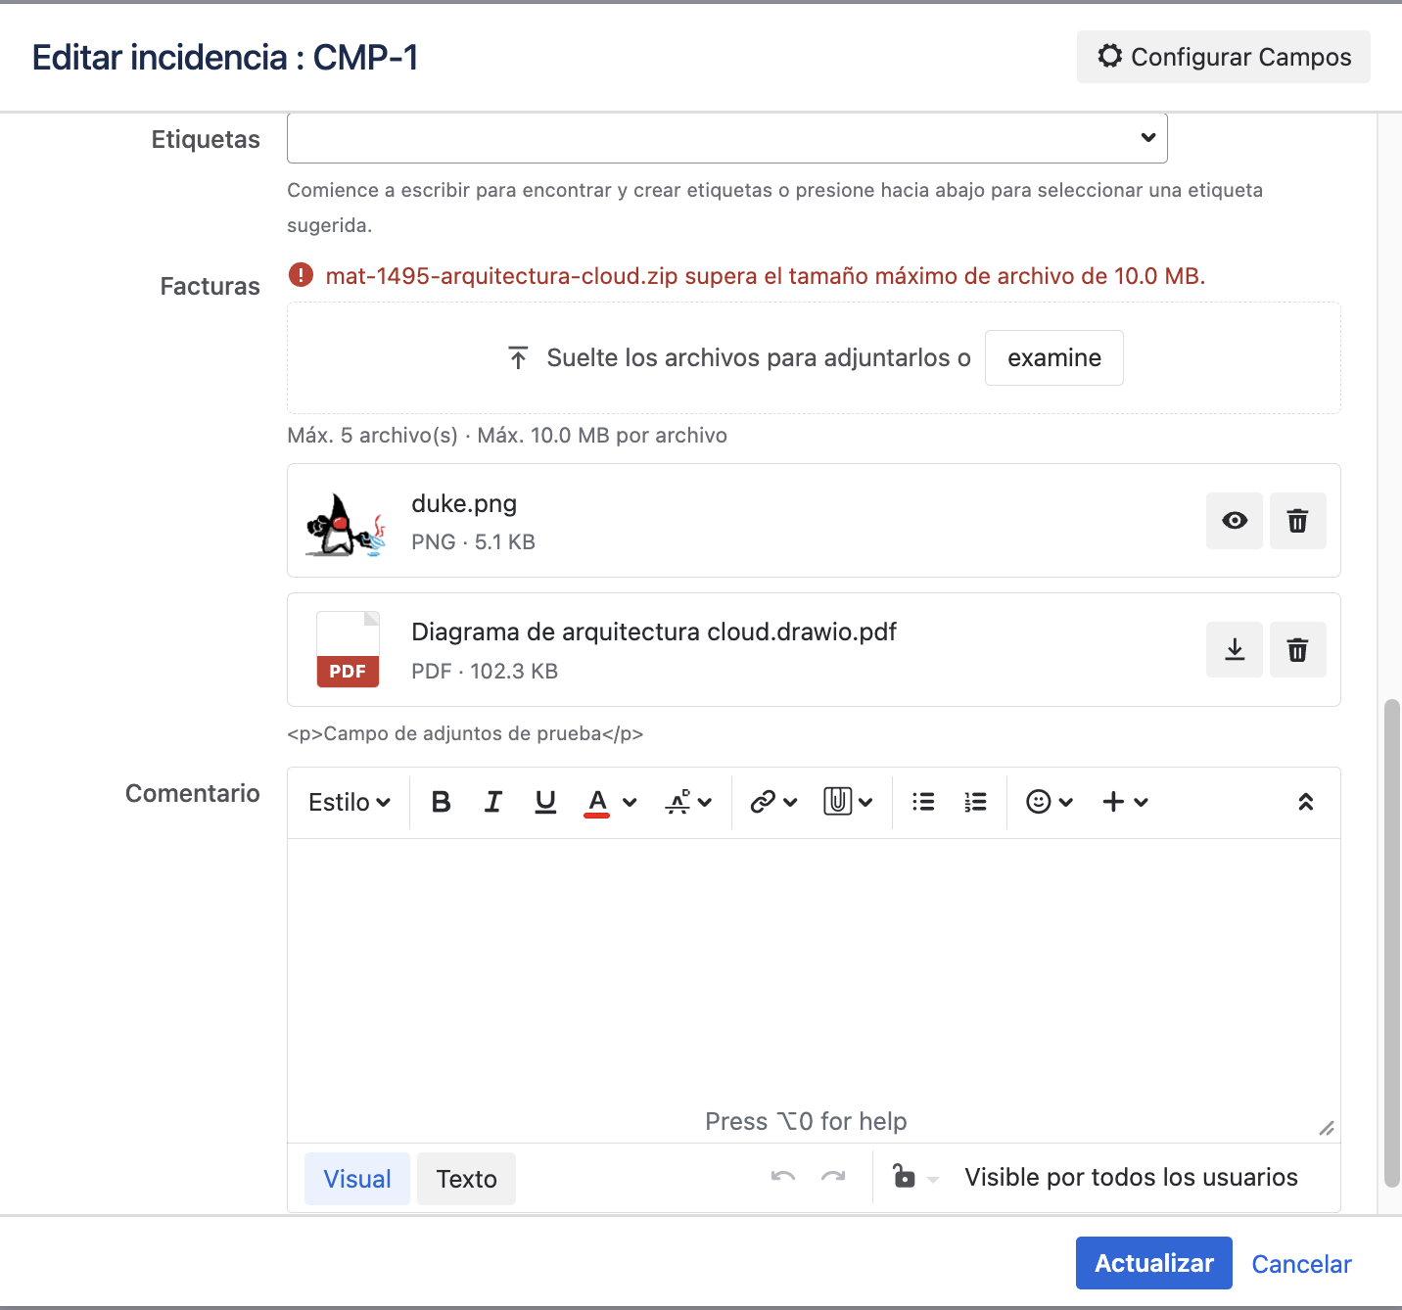This screenshot has width=1402, height=1310.
Task: Click Actualizar to save the issue
Action: 1154,1263
